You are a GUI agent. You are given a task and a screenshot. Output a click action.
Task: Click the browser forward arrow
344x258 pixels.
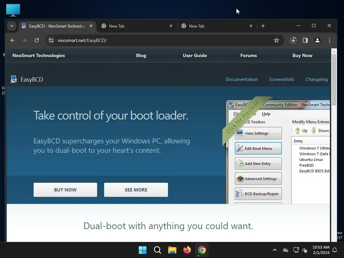(x=25, y=40)
